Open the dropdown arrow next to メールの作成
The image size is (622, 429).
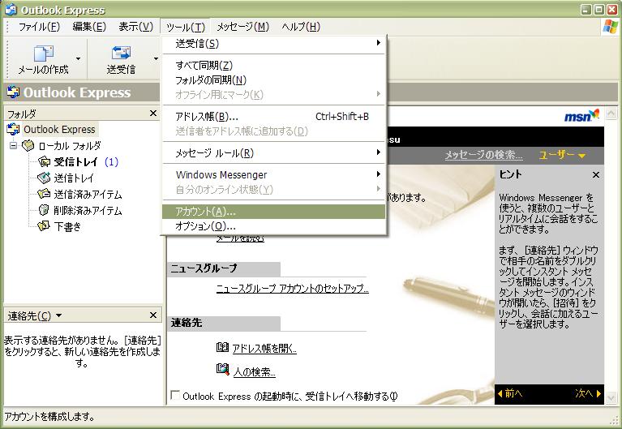(78, 58)
